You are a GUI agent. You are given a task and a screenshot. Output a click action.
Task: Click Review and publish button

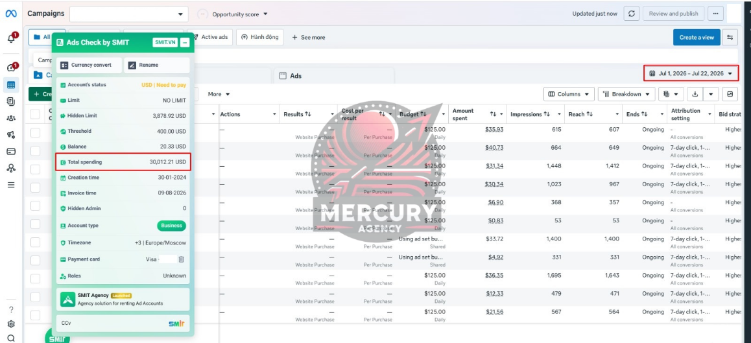point(673,14)
